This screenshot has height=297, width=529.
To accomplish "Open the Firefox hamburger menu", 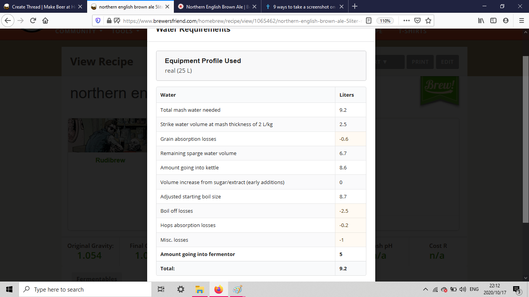I will [521, 20].
